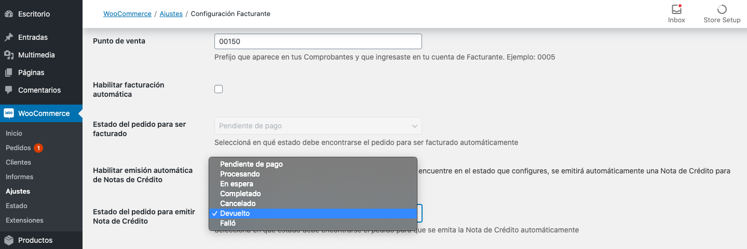Enable the facturación automática checkbox
The image size is (747, 249).
point(219,89)
